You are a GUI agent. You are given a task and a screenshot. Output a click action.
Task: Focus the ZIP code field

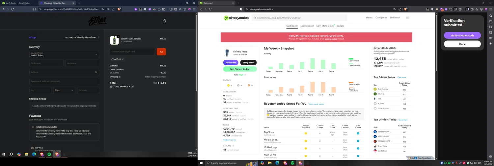coord(88,90)
